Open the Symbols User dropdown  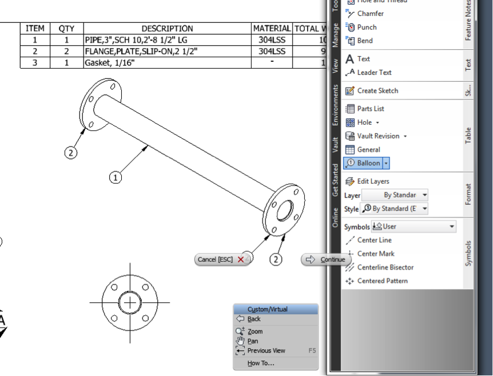coord(414,227)
